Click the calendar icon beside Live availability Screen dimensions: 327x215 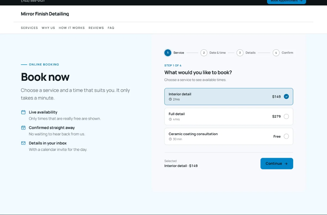click(x=23, y=112)
